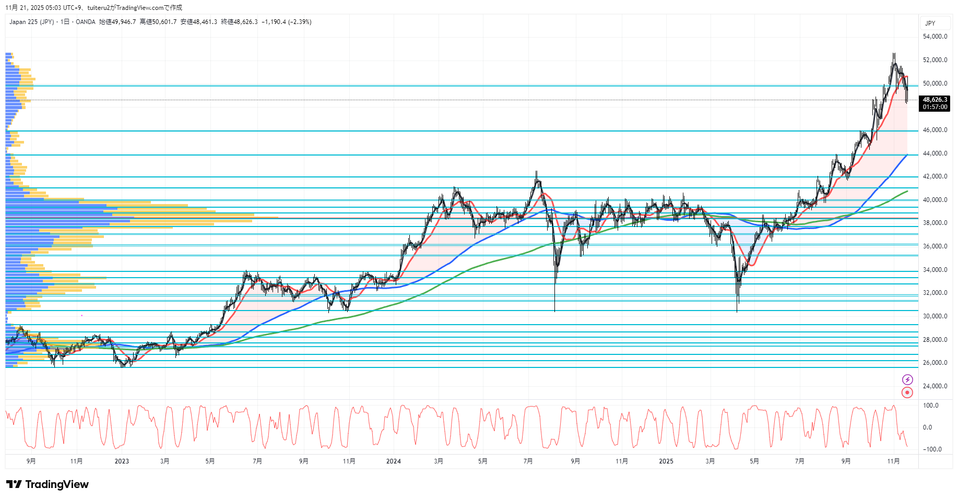958x500 pixels.
Task: Click the current price label 48,626.3
Action: click(935, 100)
